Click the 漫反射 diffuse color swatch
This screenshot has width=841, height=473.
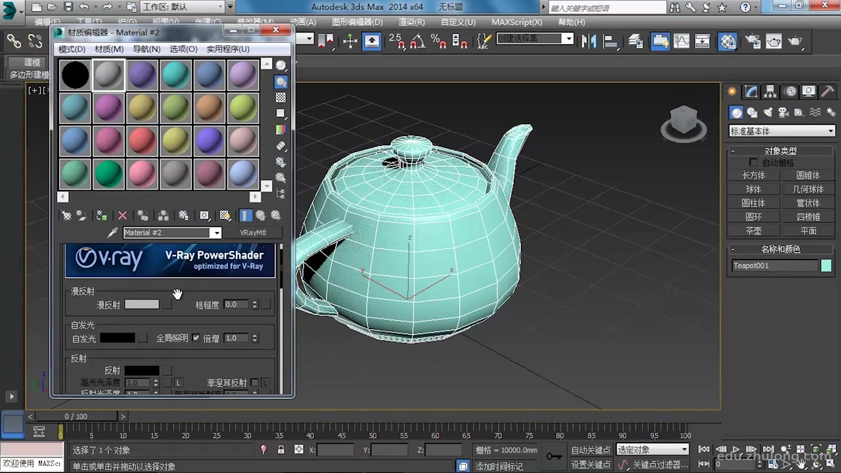[x=142, y=305]
